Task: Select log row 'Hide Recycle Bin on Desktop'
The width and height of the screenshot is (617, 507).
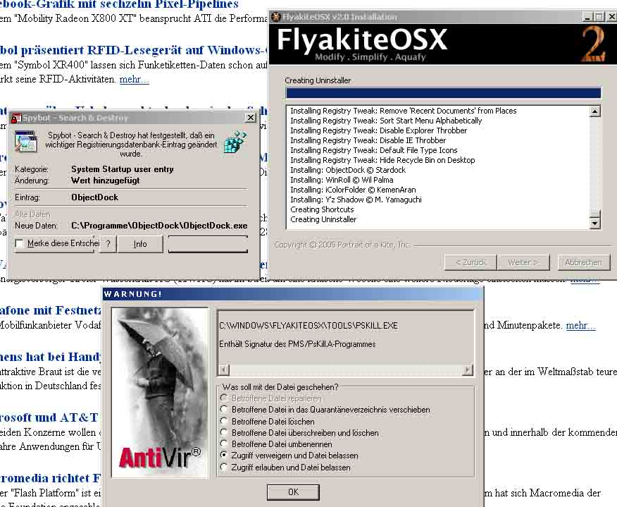Action: click(382, 160)
